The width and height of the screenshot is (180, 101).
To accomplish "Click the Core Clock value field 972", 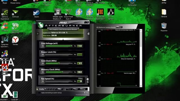I will 80,63.
